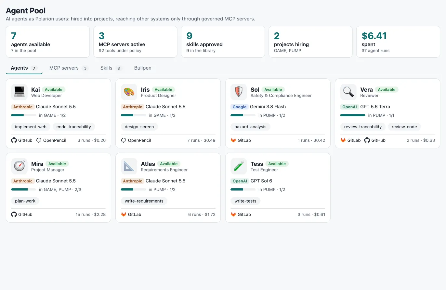Click the Anthropic badge on Atlas's card
Image resolution: width=446 pixels, height=290 pixels.
click(x=133, y=181)
